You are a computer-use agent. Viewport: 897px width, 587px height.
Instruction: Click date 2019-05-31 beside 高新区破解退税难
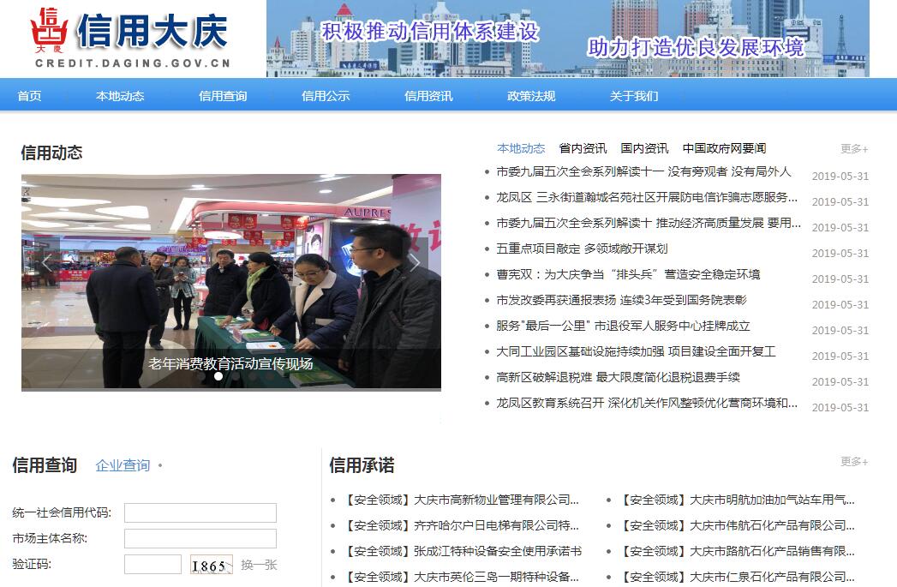[x=840, y=381]
